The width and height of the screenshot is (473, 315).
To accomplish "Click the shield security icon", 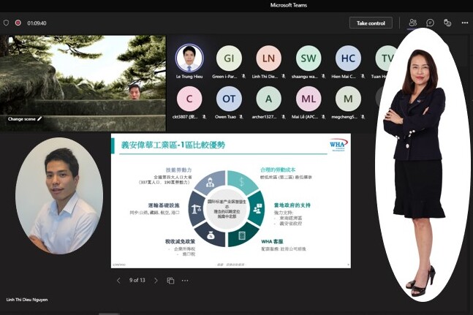I will point(6,23).
